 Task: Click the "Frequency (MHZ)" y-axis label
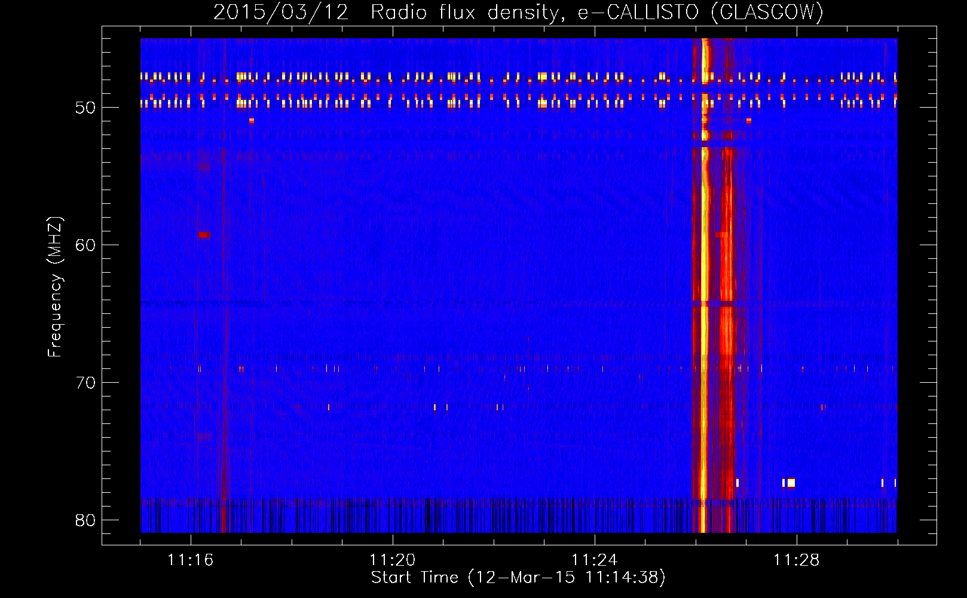[x=54, y=287]
